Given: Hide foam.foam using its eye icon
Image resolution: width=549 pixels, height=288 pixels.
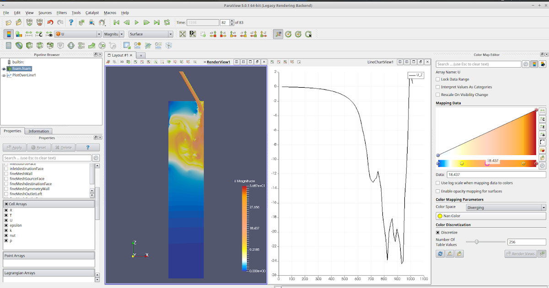Looking at the screenshot, I should coord(5,69).
